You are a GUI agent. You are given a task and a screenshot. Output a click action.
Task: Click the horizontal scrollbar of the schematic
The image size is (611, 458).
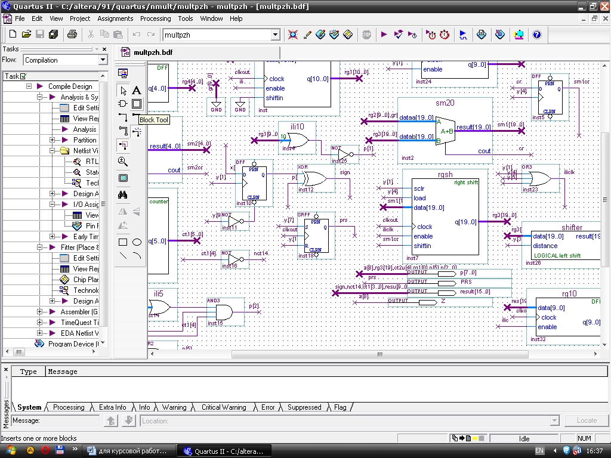[379, 354]
